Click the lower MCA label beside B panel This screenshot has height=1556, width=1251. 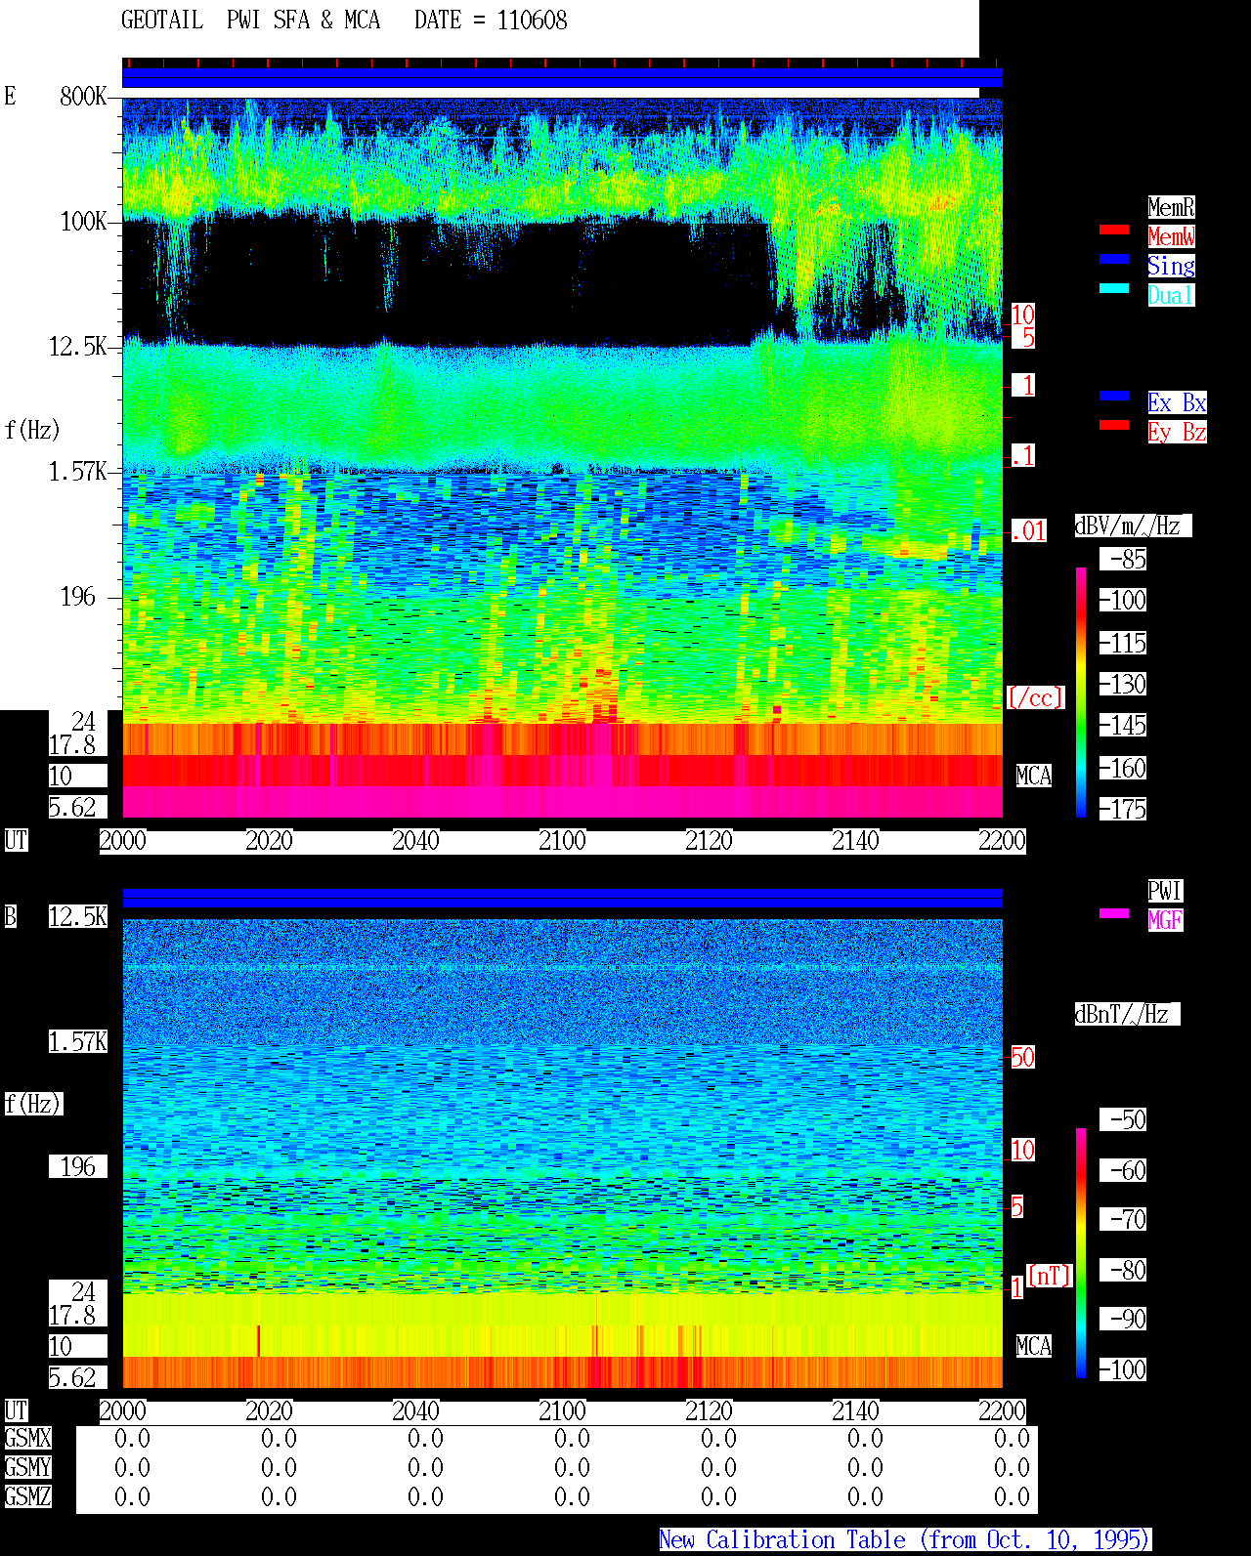coord(1034,1347)
